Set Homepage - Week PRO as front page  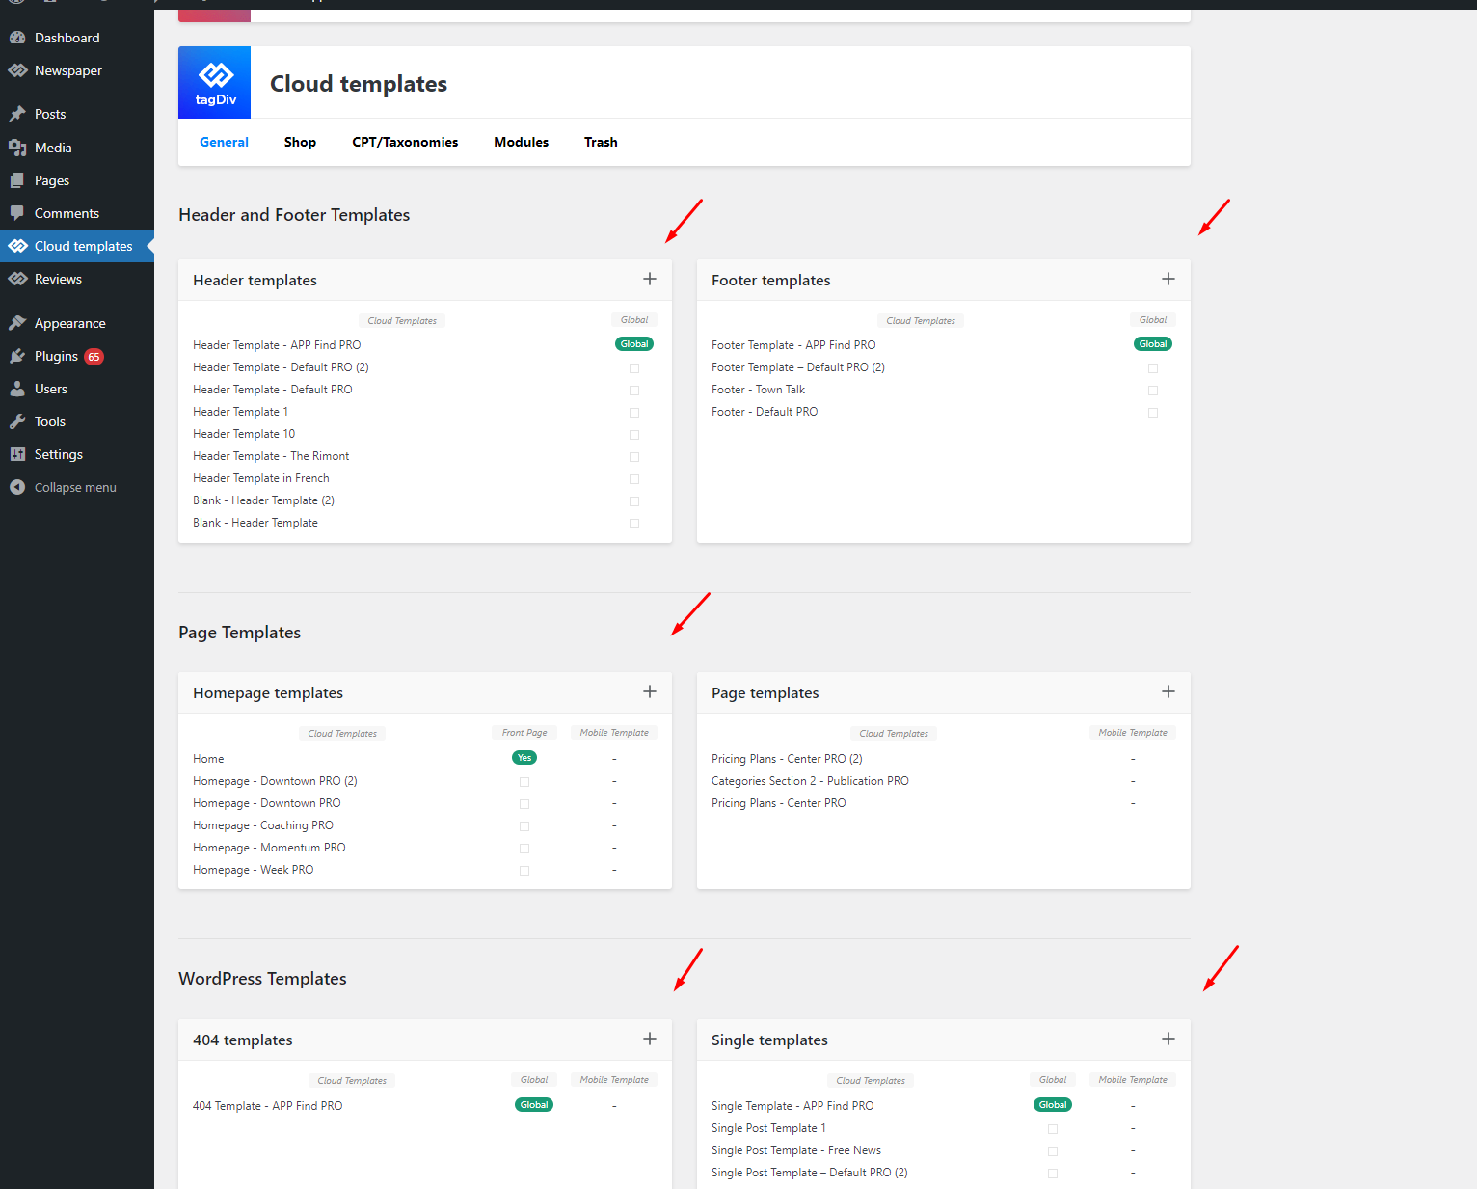[x=524, y=870]
